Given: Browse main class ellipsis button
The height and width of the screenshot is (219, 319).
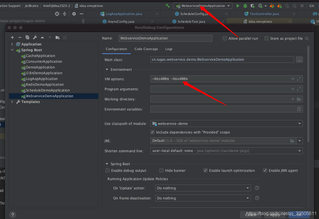Looking at the screenshot, I should (299, 60).
